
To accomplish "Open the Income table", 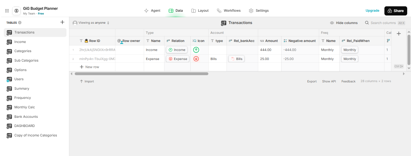I will (35, 42).
